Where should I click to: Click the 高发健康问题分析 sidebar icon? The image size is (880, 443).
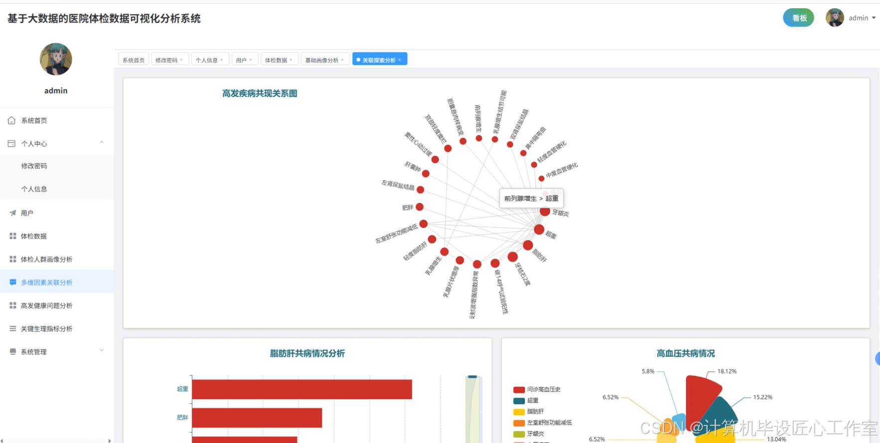tap(12, 305)
